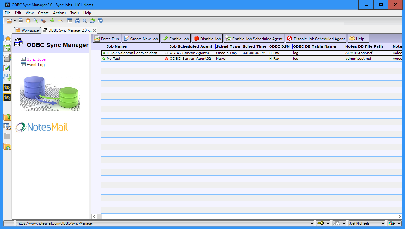Click the Replication sync arrows sidebar icon
Viewport: 405px width, 229px height.
click(x=7, y=77)
